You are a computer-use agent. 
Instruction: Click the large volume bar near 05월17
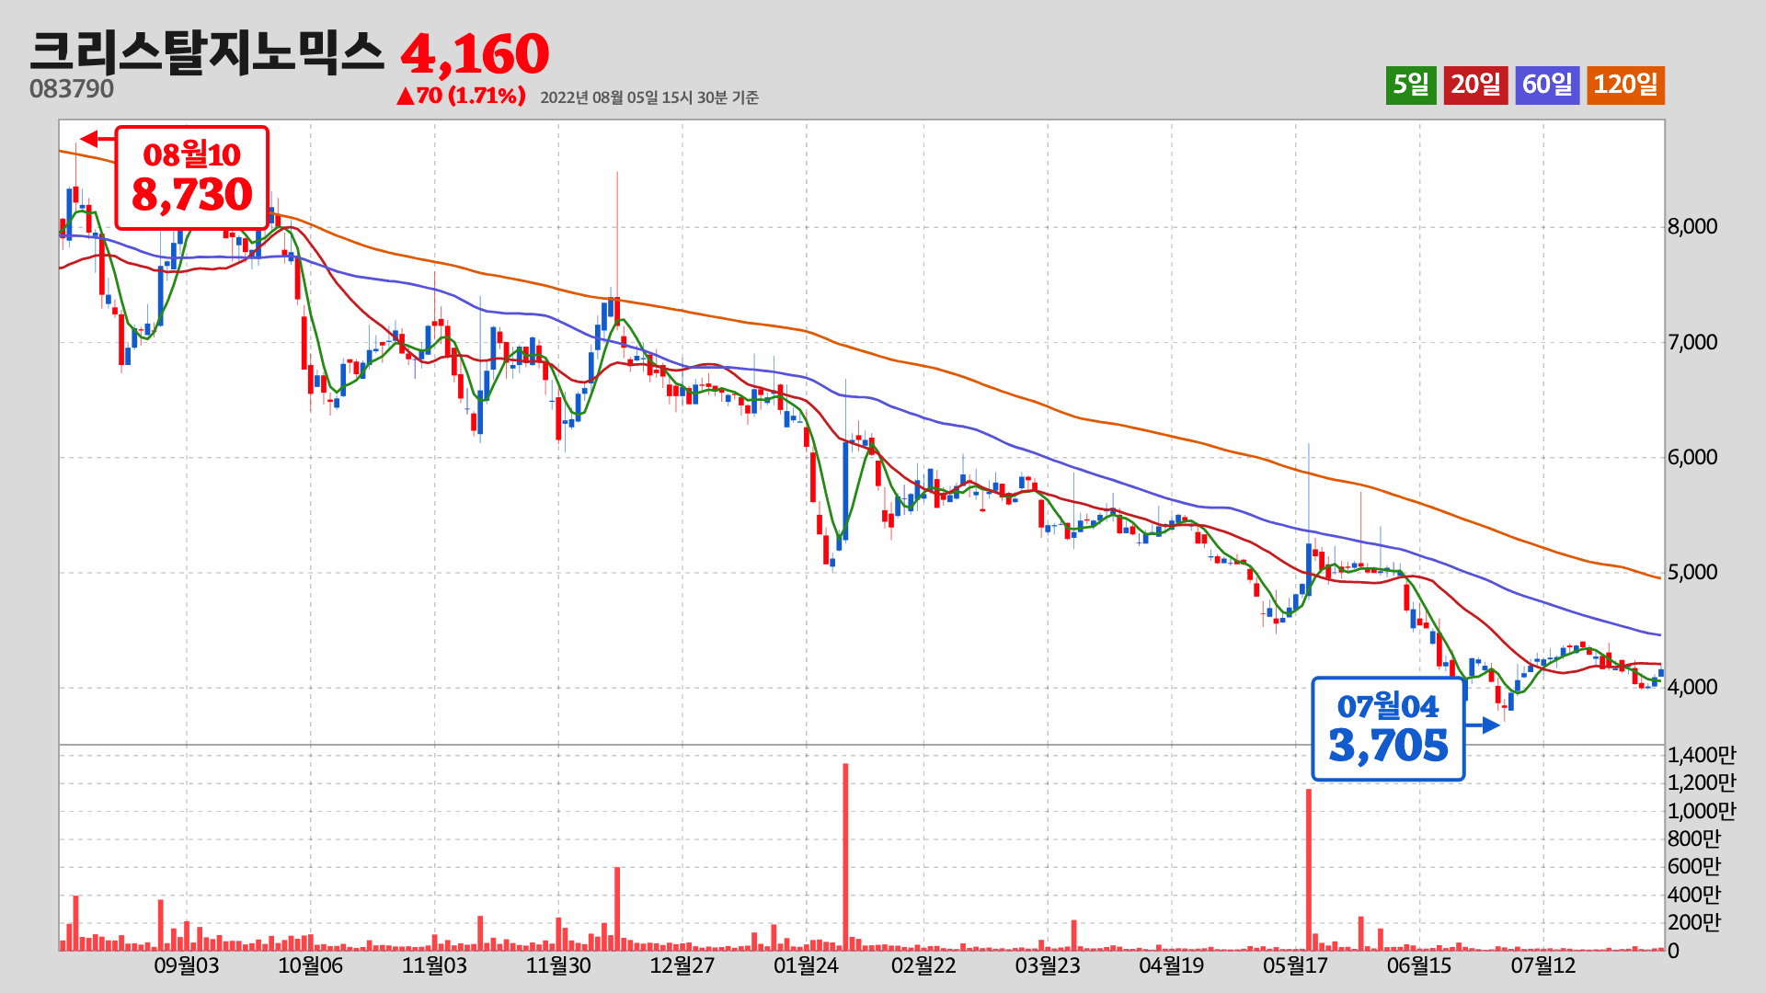click(x=1309, y=869)
